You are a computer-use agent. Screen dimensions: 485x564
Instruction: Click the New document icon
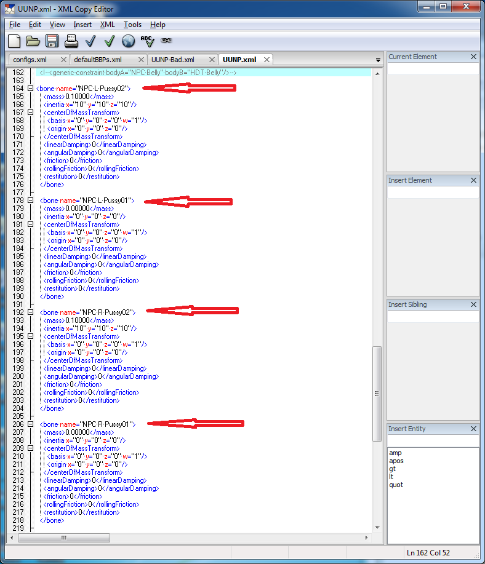click(14, 41)
